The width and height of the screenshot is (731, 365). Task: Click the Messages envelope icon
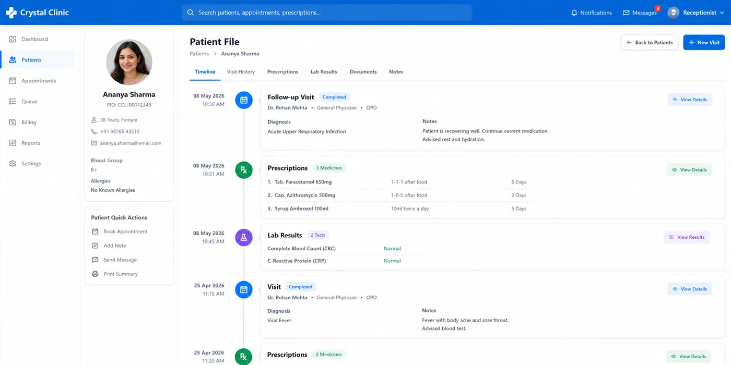626,13
